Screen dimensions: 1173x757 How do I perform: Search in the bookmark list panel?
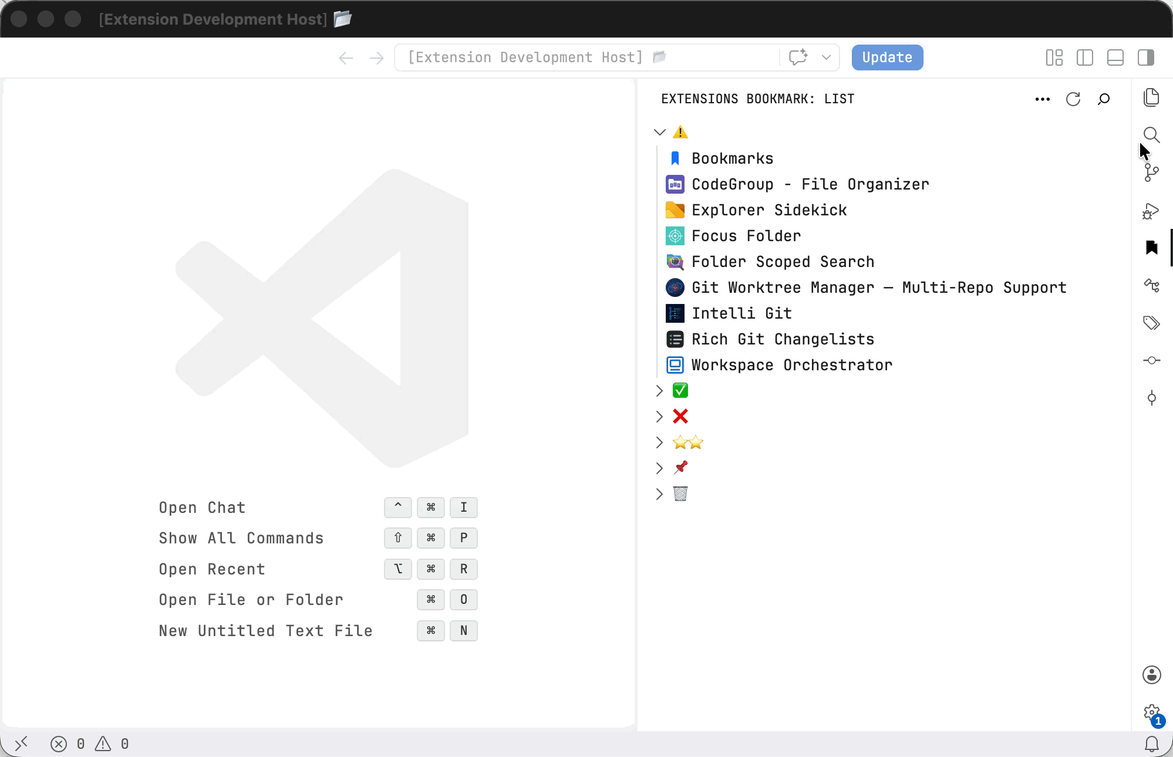point(1104,99)
